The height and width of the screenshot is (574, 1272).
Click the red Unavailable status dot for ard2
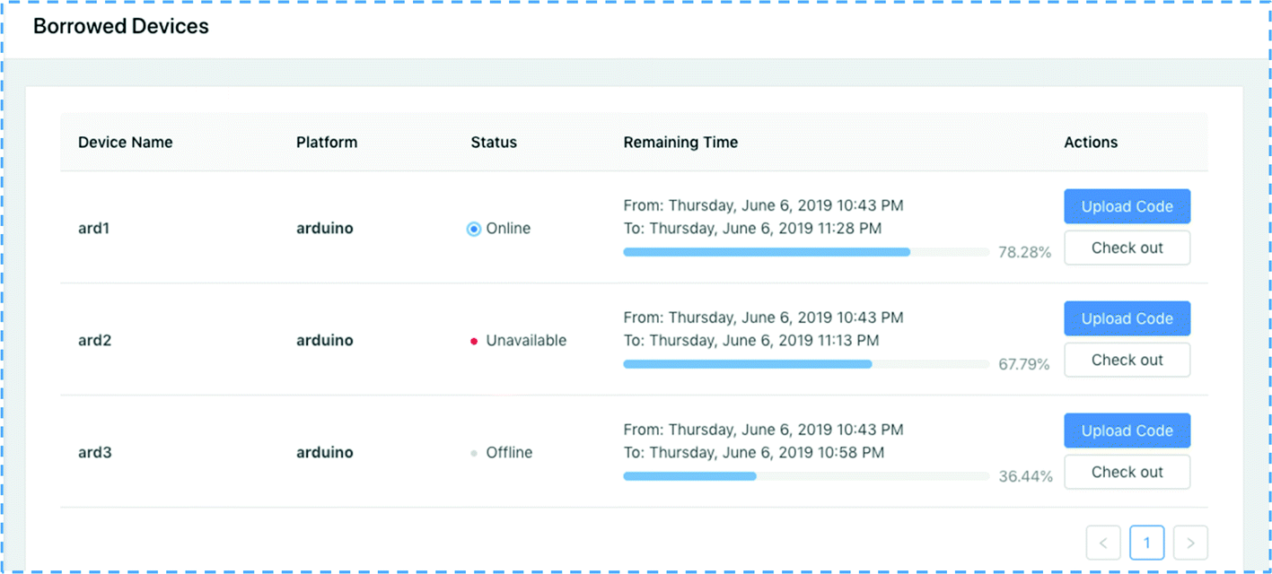coord(474,341)
